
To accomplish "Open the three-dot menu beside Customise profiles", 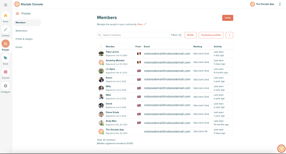I will 229,35.
